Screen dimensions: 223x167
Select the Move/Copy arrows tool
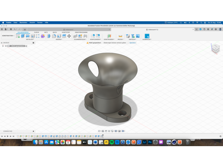point(69,36)
